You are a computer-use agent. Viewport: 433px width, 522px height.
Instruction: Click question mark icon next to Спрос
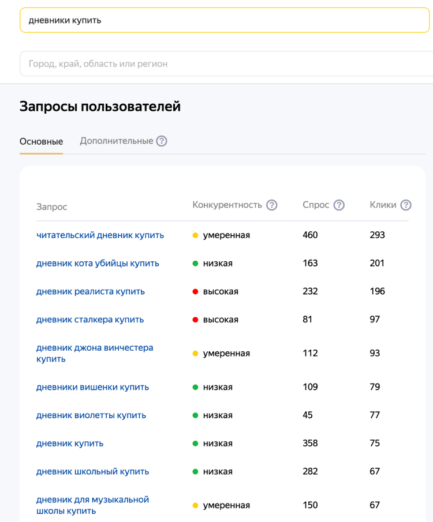pos(339,205)
